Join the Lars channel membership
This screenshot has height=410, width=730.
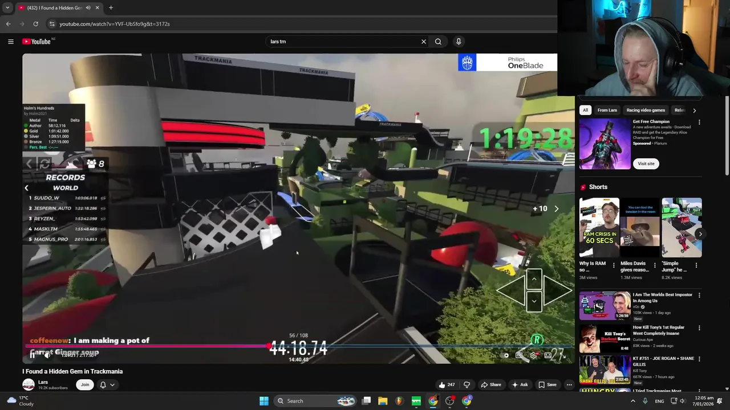[85, 385]
